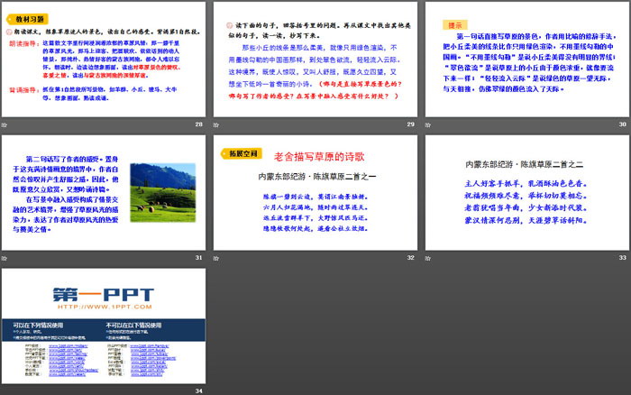Select slide 31 with the grassland photo
The width and height of the screenshot is (631, 395).
click(104, 191)
